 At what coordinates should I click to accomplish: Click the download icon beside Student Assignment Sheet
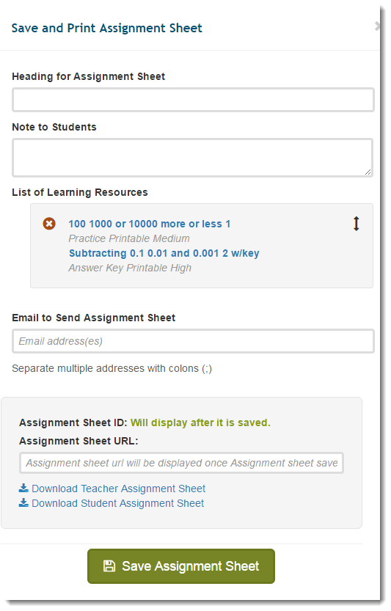pos(23,502)
